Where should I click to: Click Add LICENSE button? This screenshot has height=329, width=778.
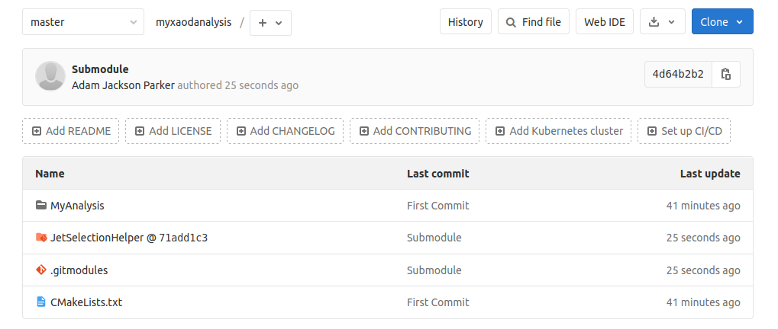tap(173, 131)
